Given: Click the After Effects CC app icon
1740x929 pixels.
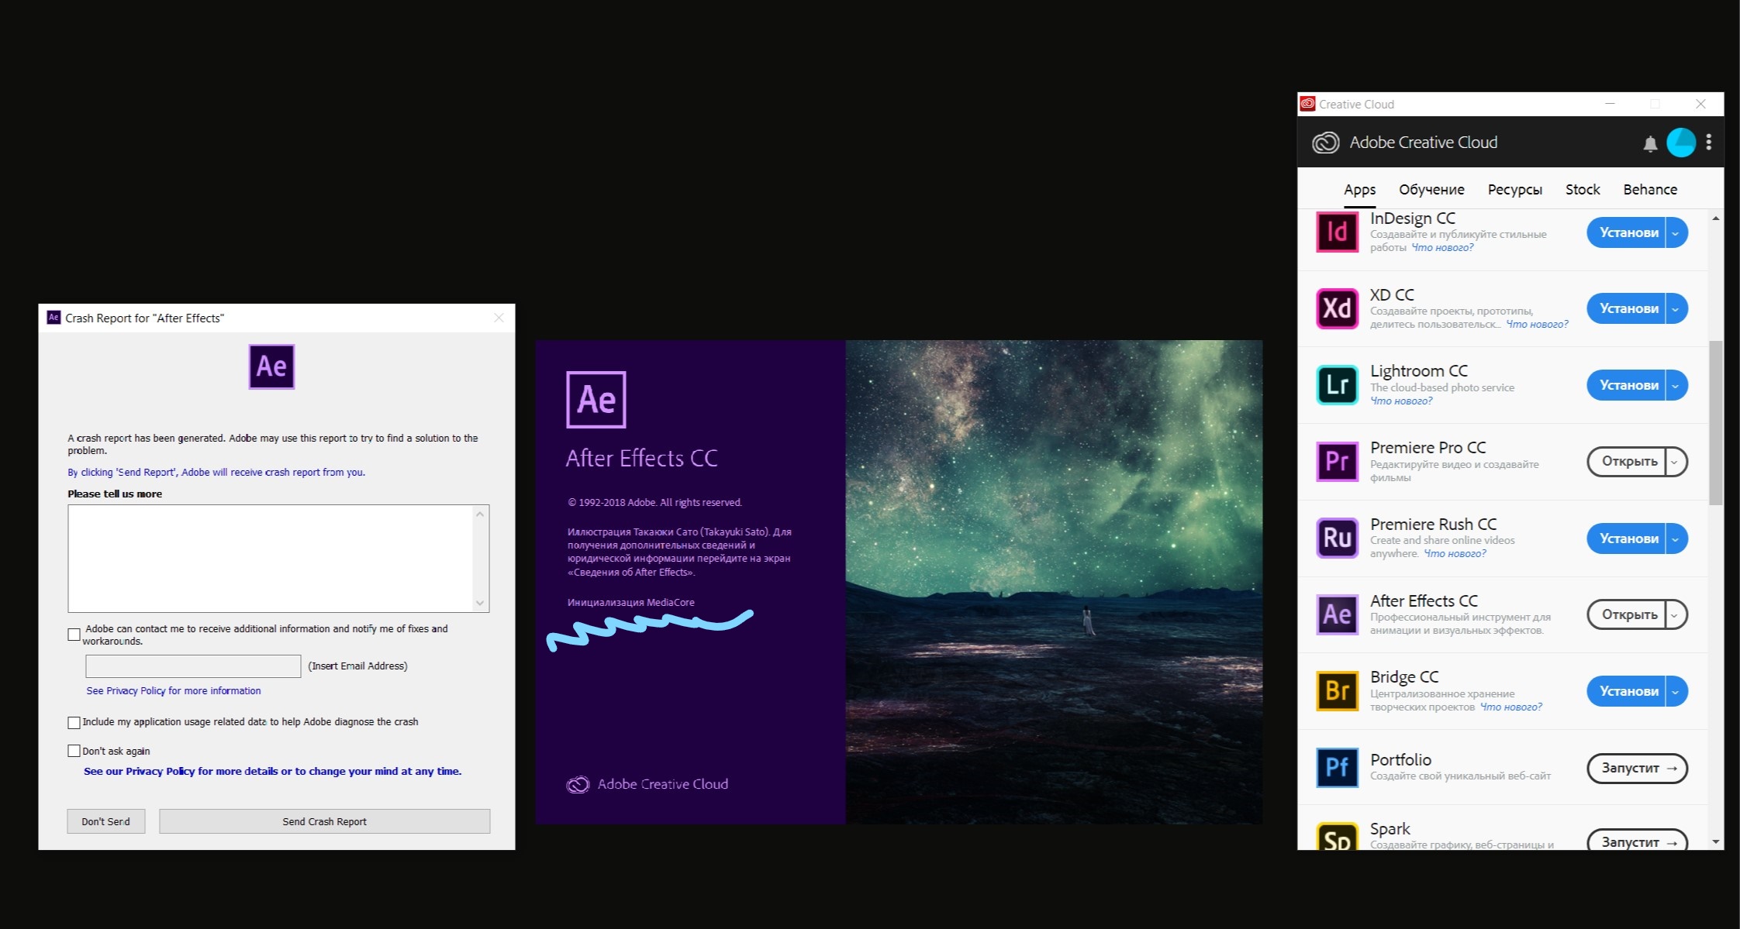Looking at the screenshot, I should coord(1338,614).
